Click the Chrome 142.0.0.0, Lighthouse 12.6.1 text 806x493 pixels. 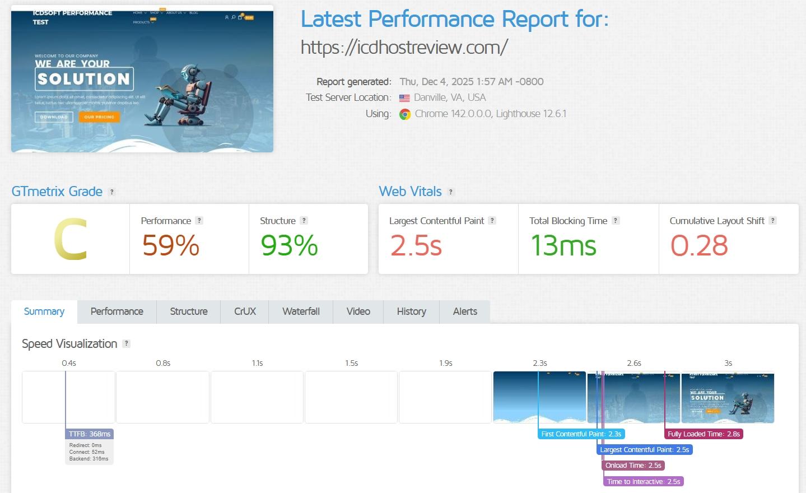(x=491, y=114)
